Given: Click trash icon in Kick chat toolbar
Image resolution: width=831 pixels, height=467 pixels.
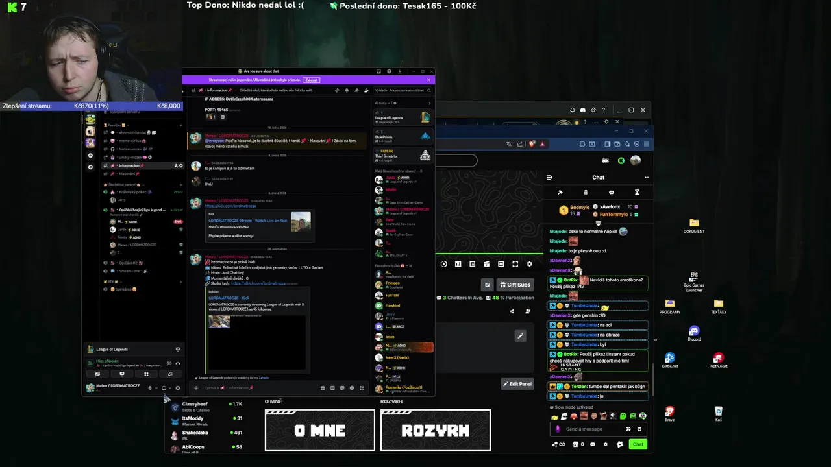Looking at the screenshot, I should point(586,192).
